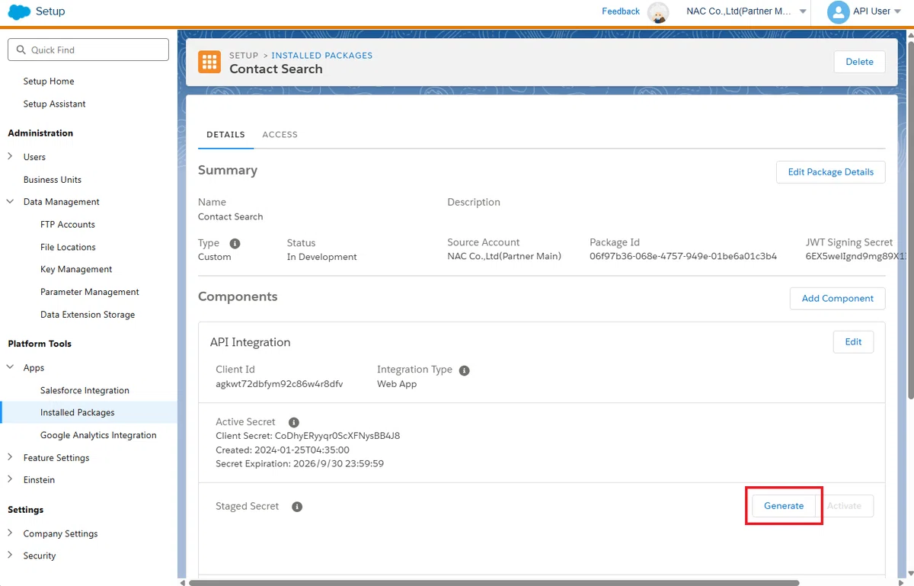Open Parameter Management in sidebar
This screenshot has height=586, width=914.
click(90, 293)
